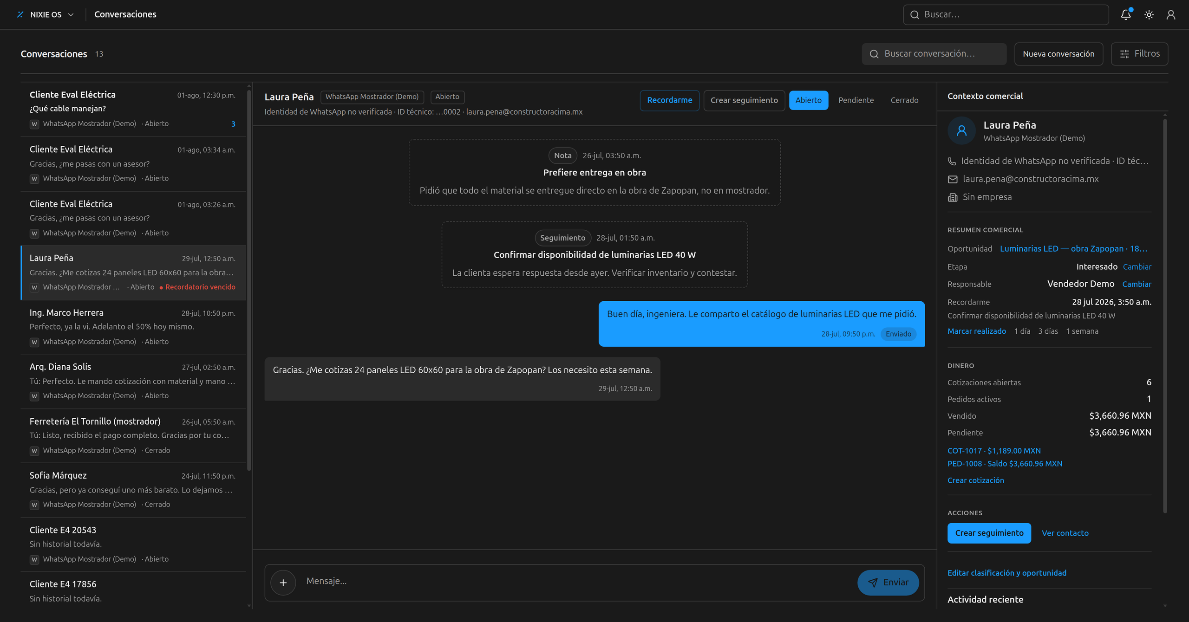Mark the reminder with Marcar realizado

pos(977,331)
